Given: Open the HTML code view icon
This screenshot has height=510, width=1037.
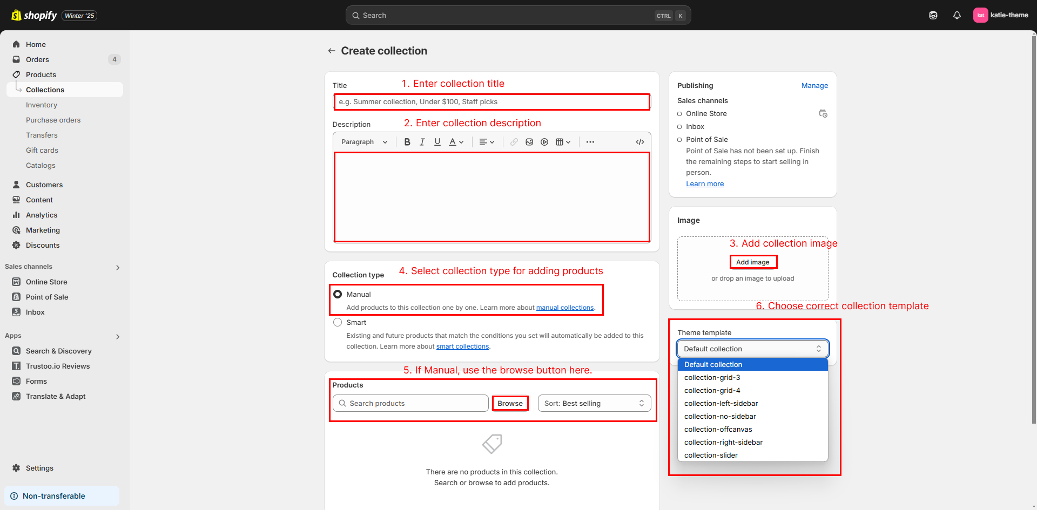Looking at the screenshot, I should (x=640, y=142).
